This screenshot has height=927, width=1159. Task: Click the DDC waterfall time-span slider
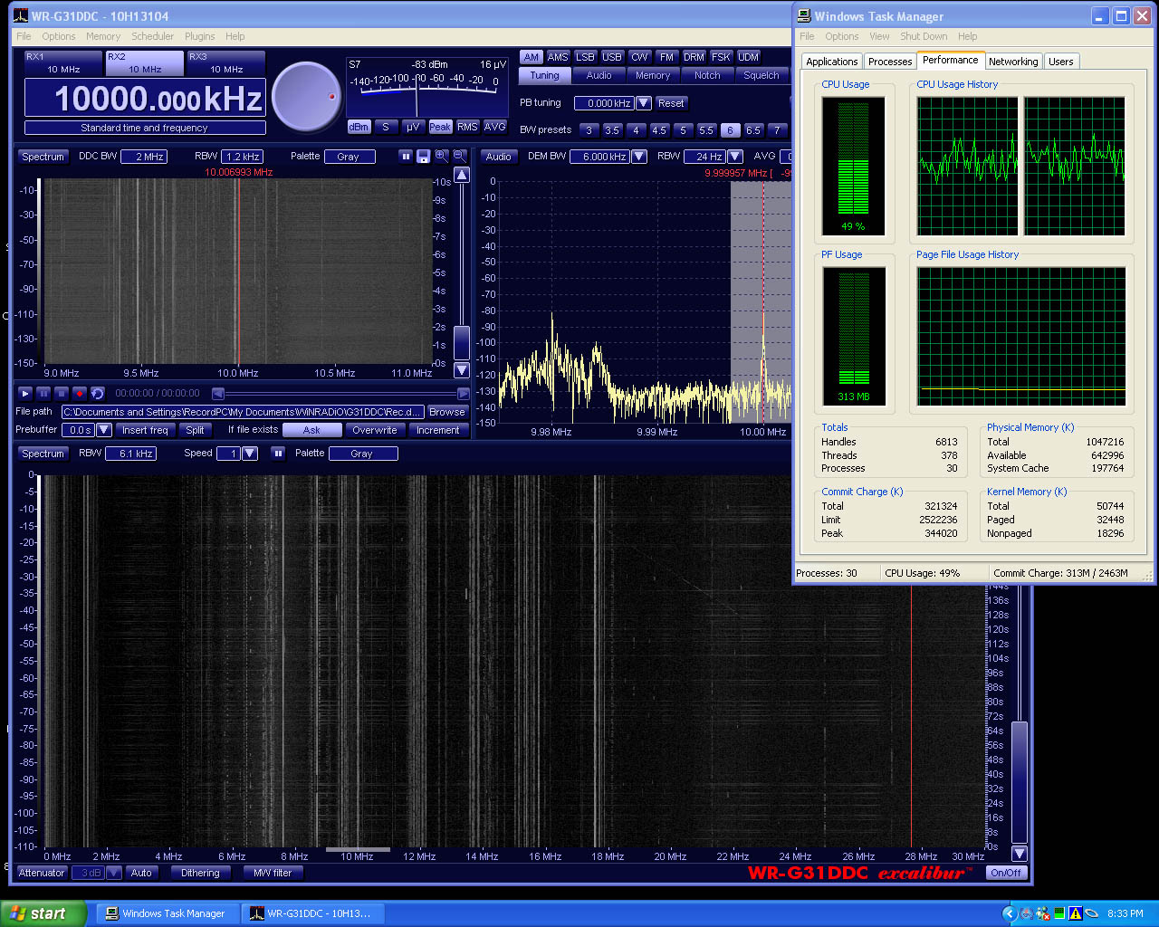tap(462, 343)
